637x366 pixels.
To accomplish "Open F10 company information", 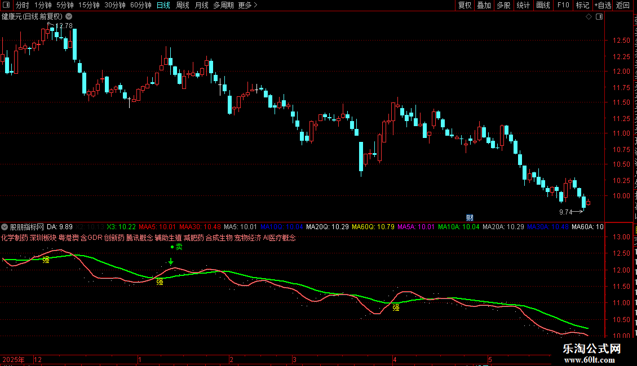I will [563, 5].
